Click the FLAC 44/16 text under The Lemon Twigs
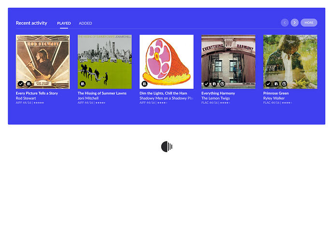 tap(209, 103)
